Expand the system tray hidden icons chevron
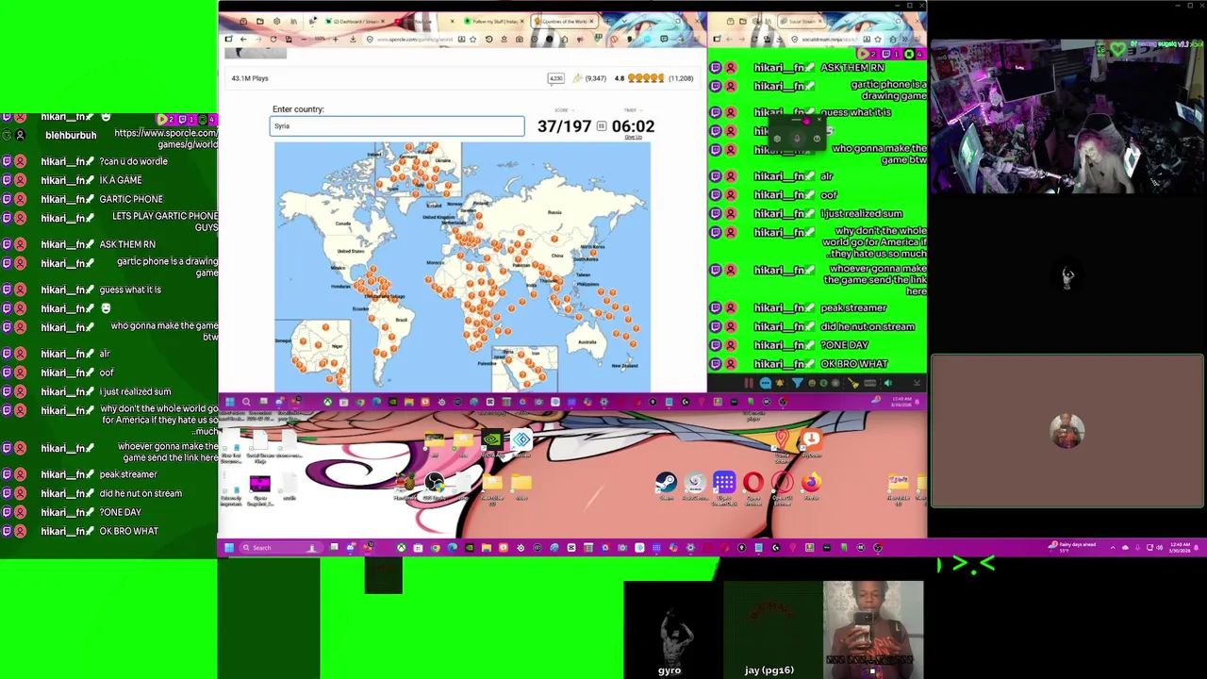Viewport: 1207px width, 679px height. (x=1112, y=548)
